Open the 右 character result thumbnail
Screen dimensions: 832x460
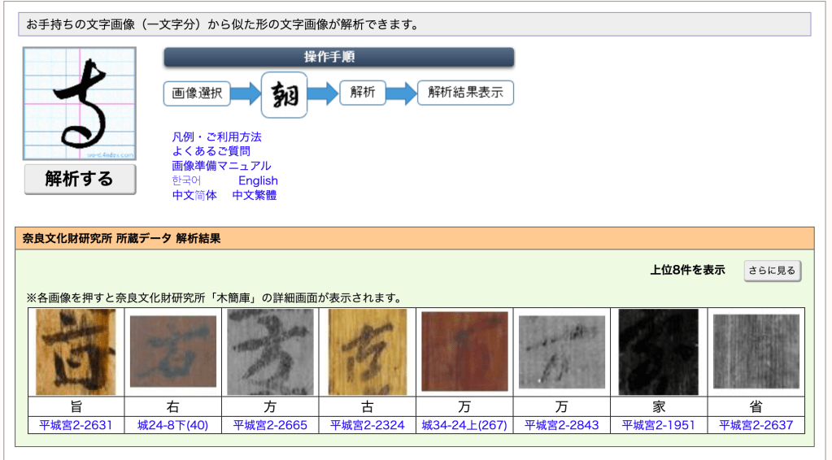172,351
